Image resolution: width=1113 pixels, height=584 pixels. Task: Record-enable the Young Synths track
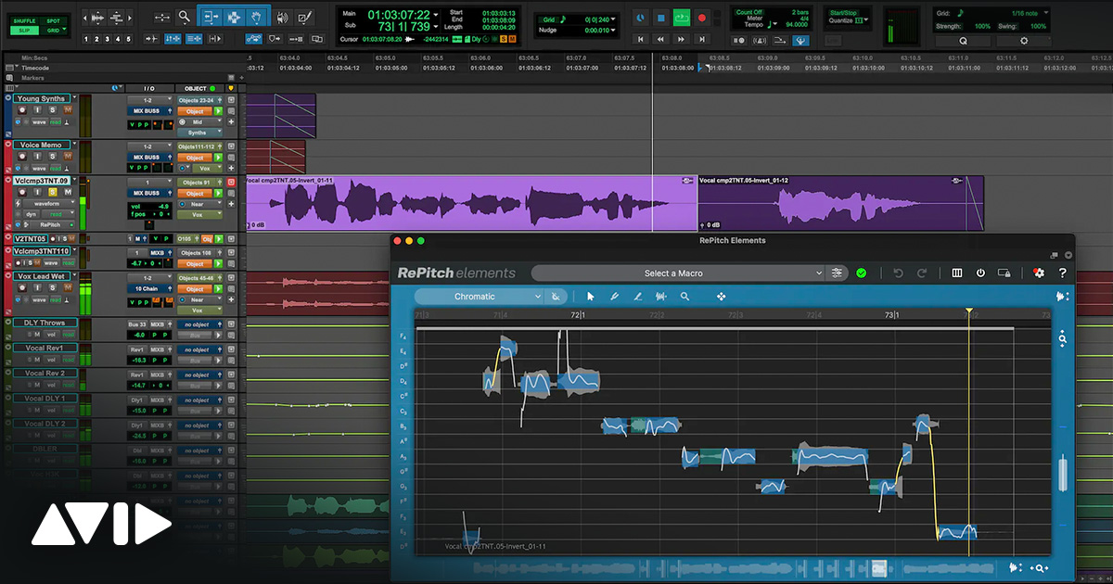point(22,110)
